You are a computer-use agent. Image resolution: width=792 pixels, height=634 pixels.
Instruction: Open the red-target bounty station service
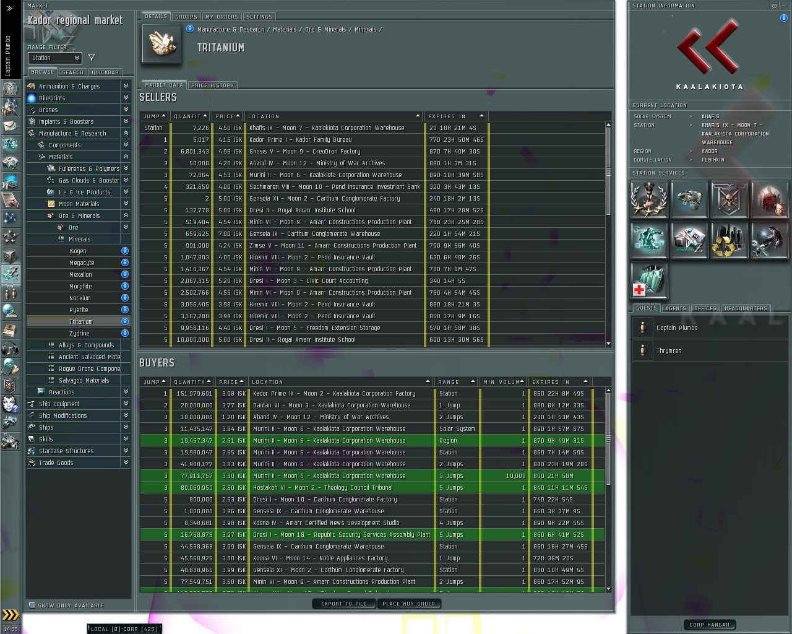pos(769,199)
